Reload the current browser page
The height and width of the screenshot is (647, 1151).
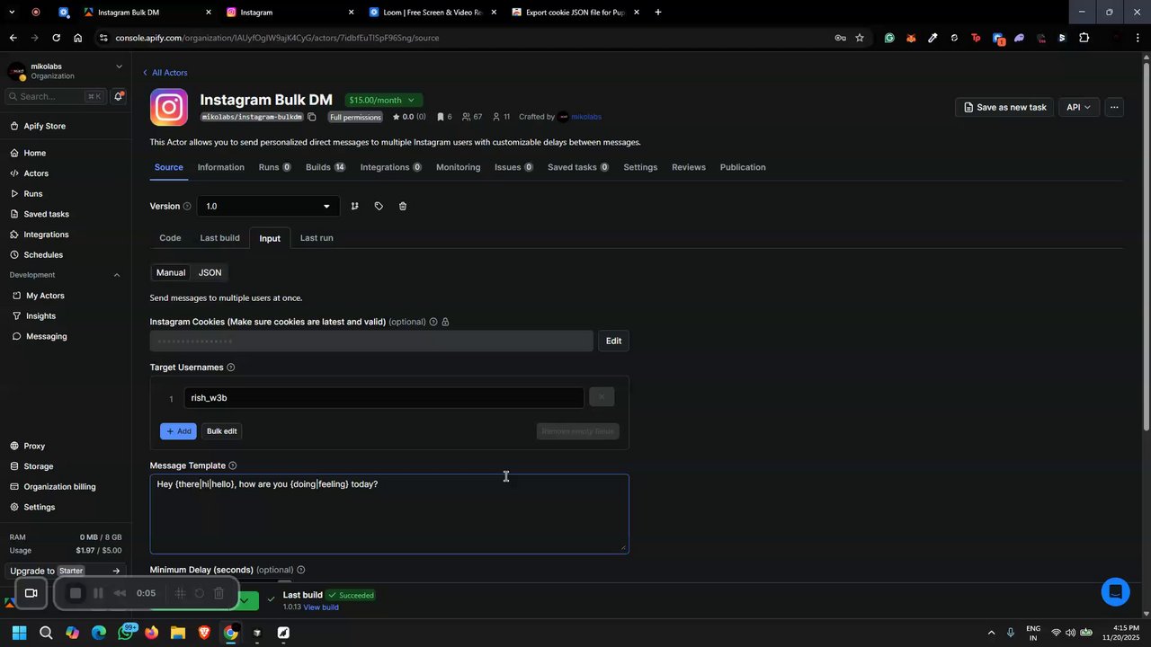tap(56, 38)
